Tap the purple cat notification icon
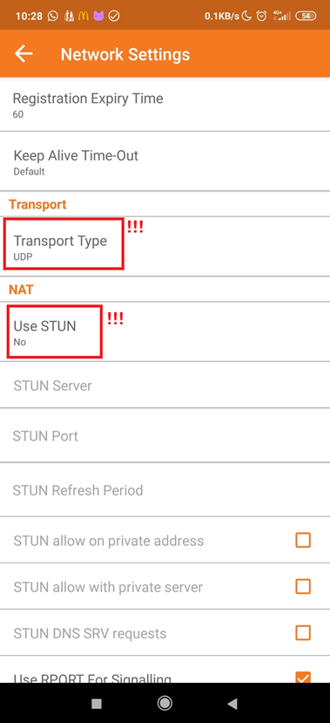 (x=98, y=17)
